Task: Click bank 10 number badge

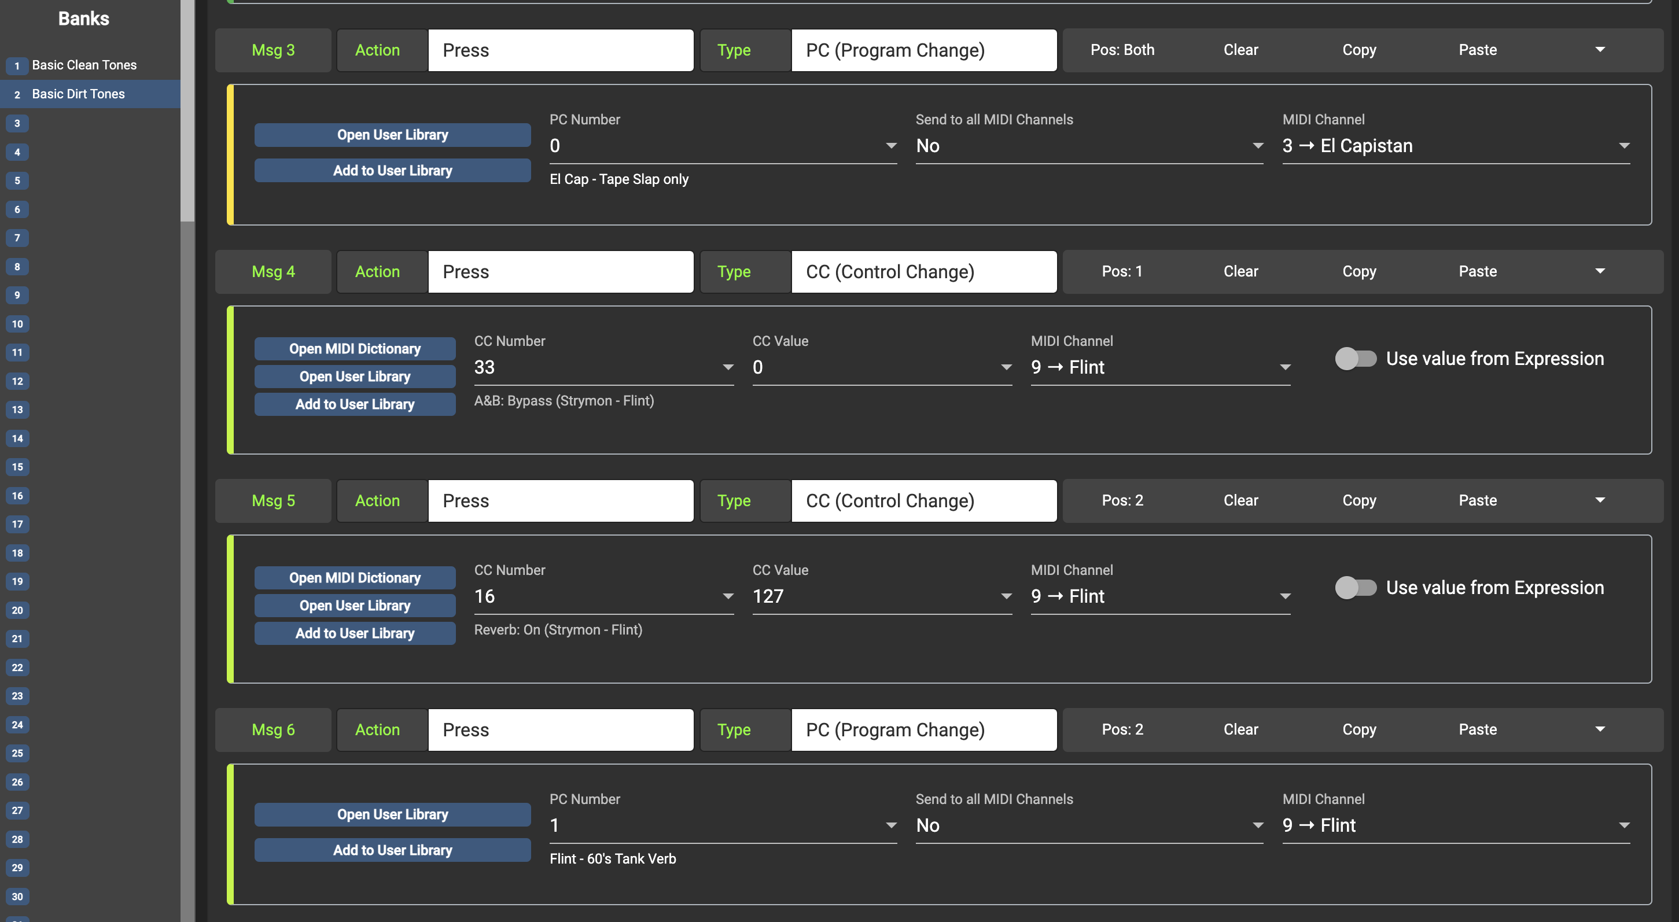Action: coord(17,324)
